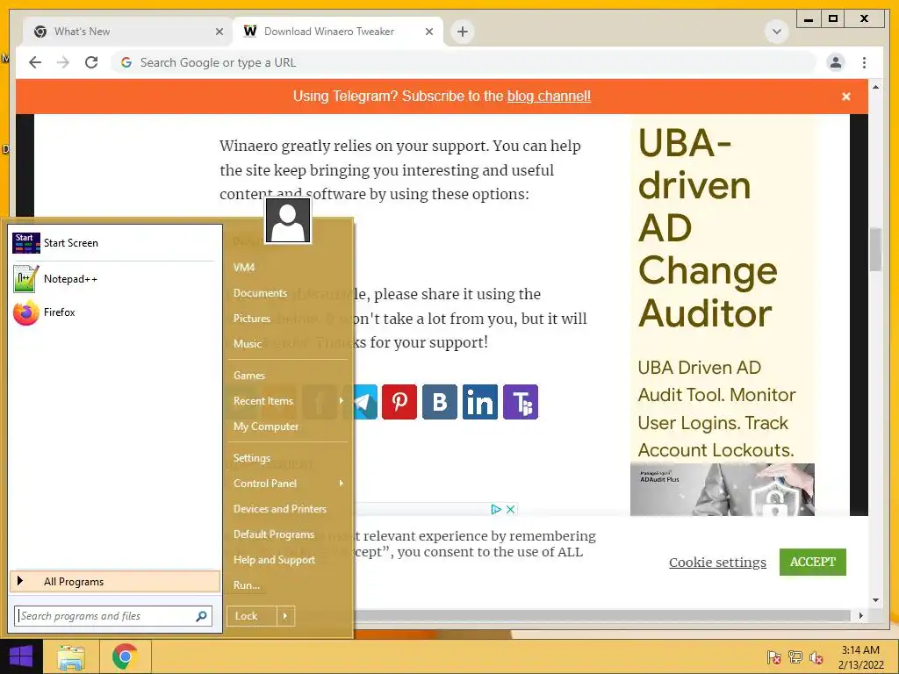
Task: Close Download Winaero Tweaker tab
Action: pyautogui.click(x=428, y=32)
